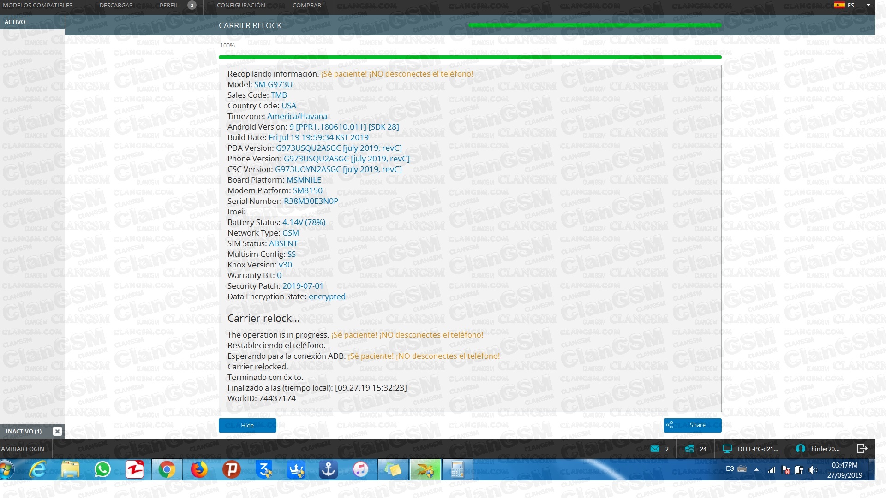Click the battery power tray icon
This screenshot has height=498, width=886.
[799, 470]
